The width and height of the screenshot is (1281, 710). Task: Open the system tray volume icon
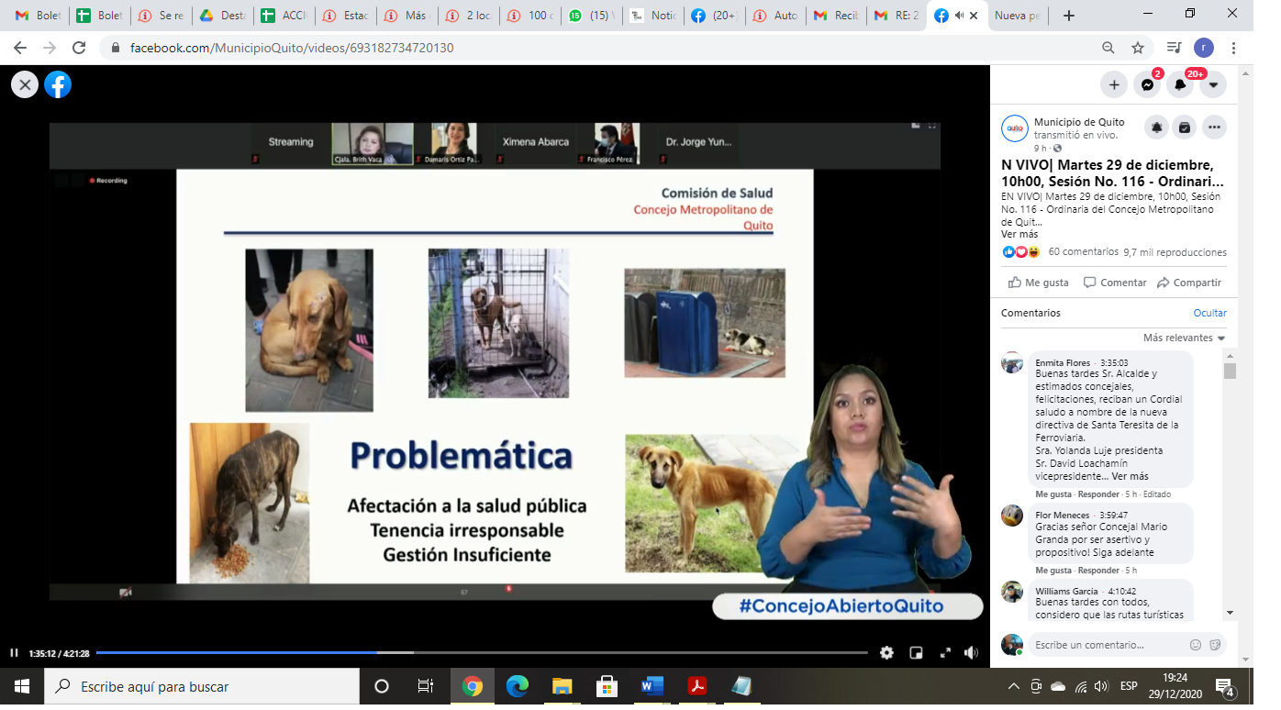coord(1102,686)
